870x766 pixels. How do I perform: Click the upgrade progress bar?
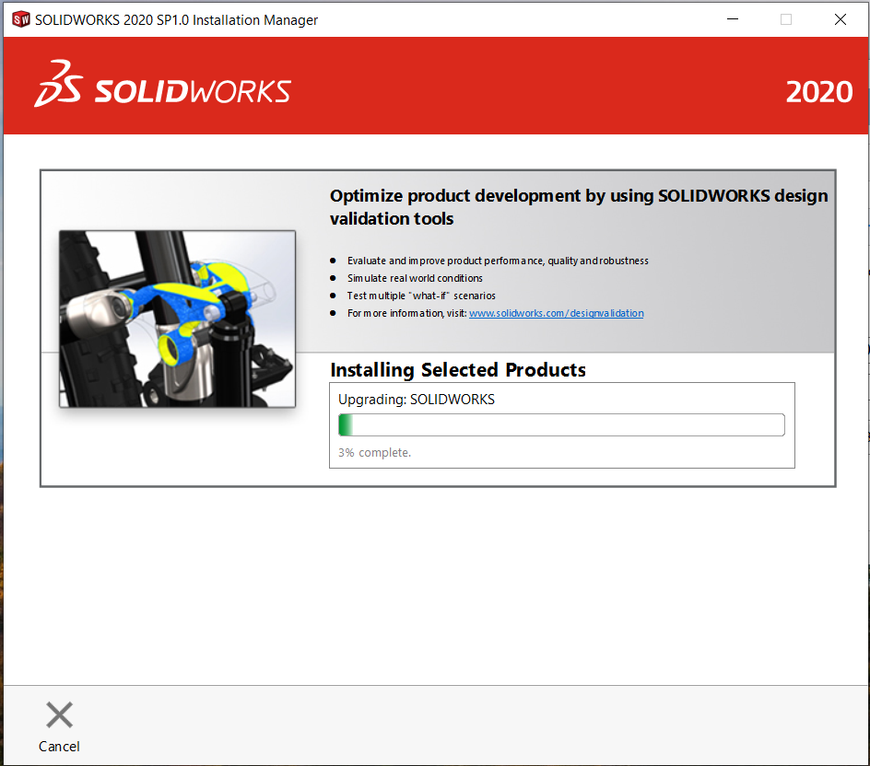pos(561,425)
